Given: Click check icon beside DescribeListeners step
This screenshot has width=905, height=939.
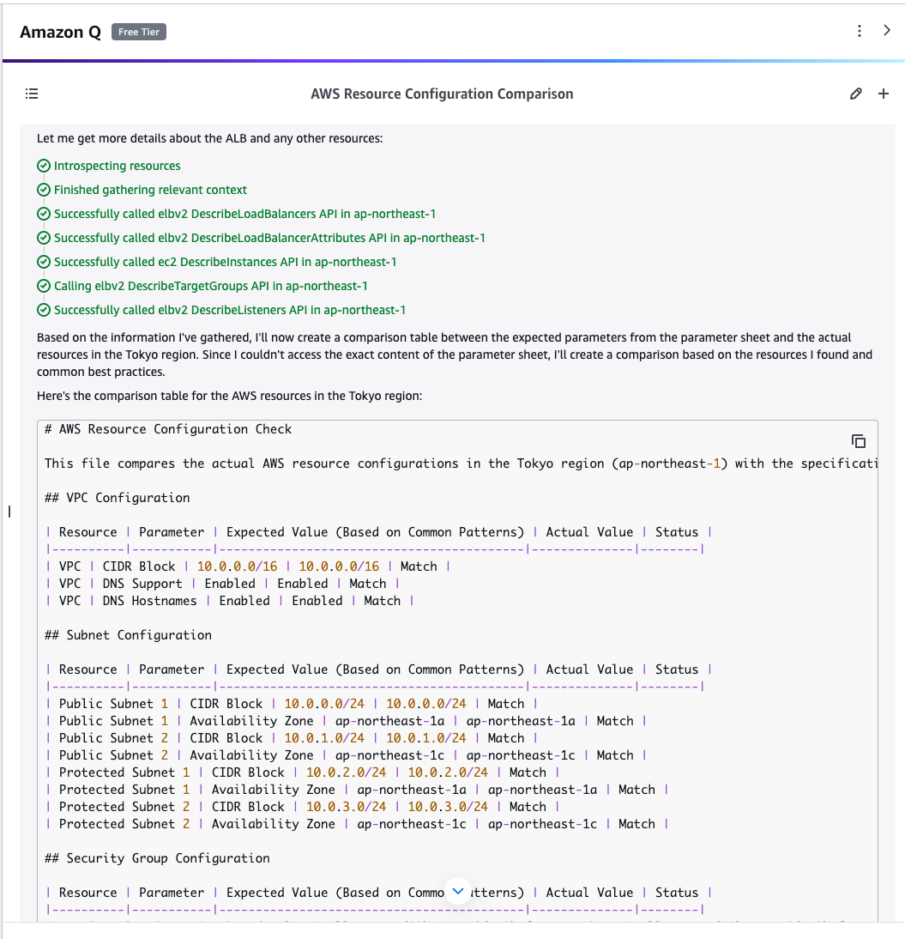Looking at the screenshot, I should (x=44, y=310).
